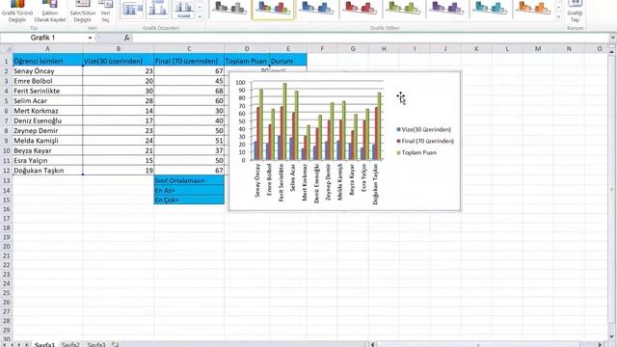
Task: Click the En Az= cell
Action: pos(189,190)
